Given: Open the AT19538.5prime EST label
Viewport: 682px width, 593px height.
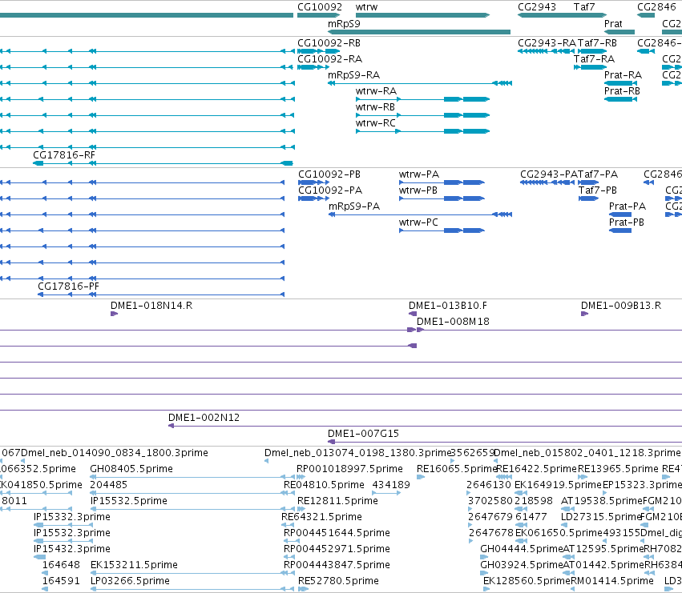Looking at the screenshot, I should click(x=602, y=501).
